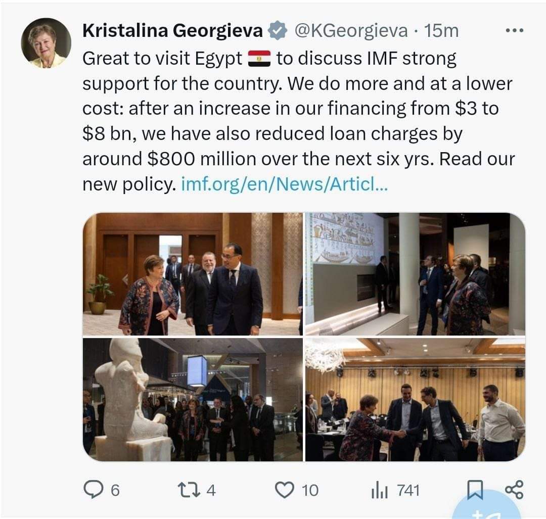Bookmark this tweet

tap(475, 490)
